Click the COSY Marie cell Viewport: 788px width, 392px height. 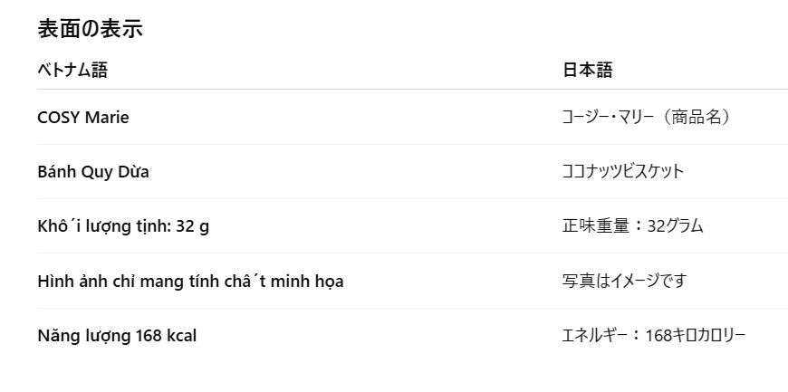(x=83, y=117)
